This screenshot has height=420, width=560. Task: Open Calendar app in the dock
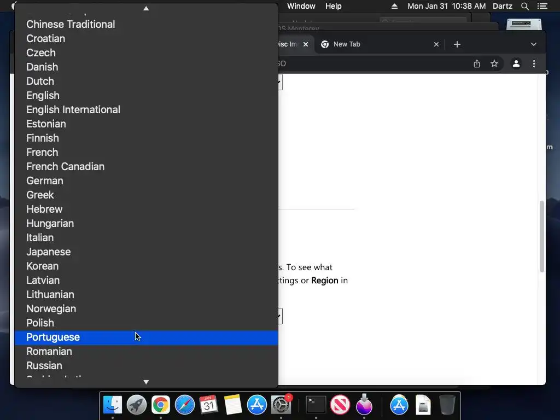[208, 405]
